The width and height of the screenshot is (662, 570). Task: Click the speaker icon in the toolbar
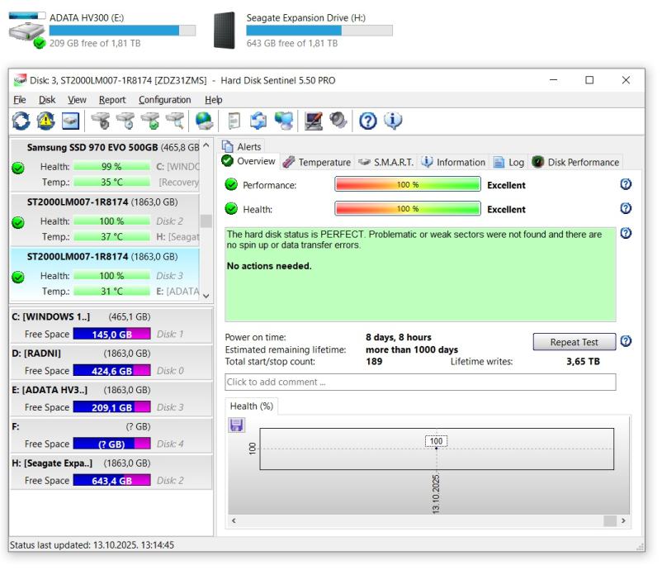(338, 121)
